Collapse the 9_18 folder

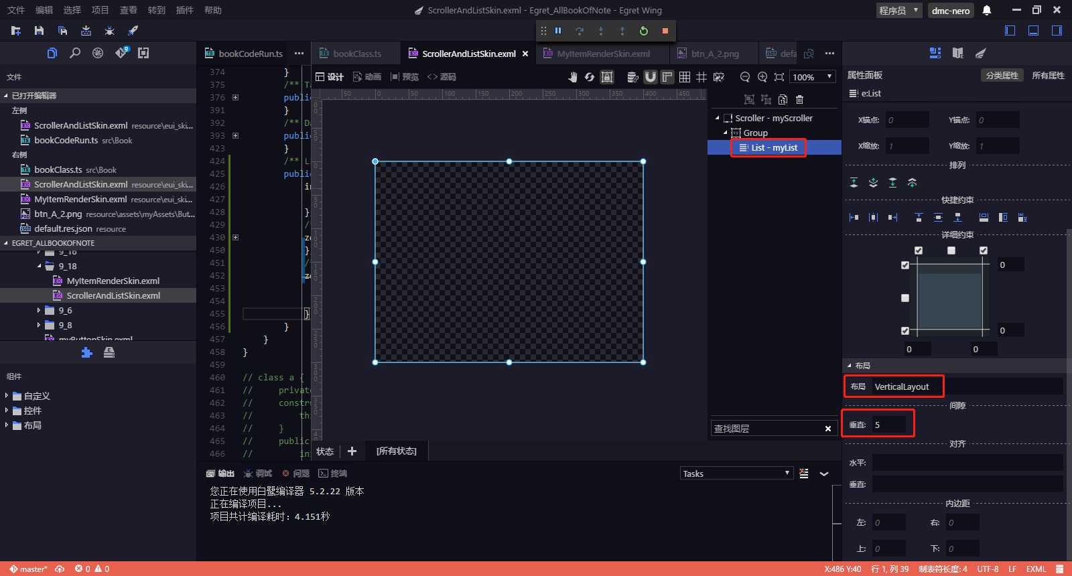[x=39, y=266]
